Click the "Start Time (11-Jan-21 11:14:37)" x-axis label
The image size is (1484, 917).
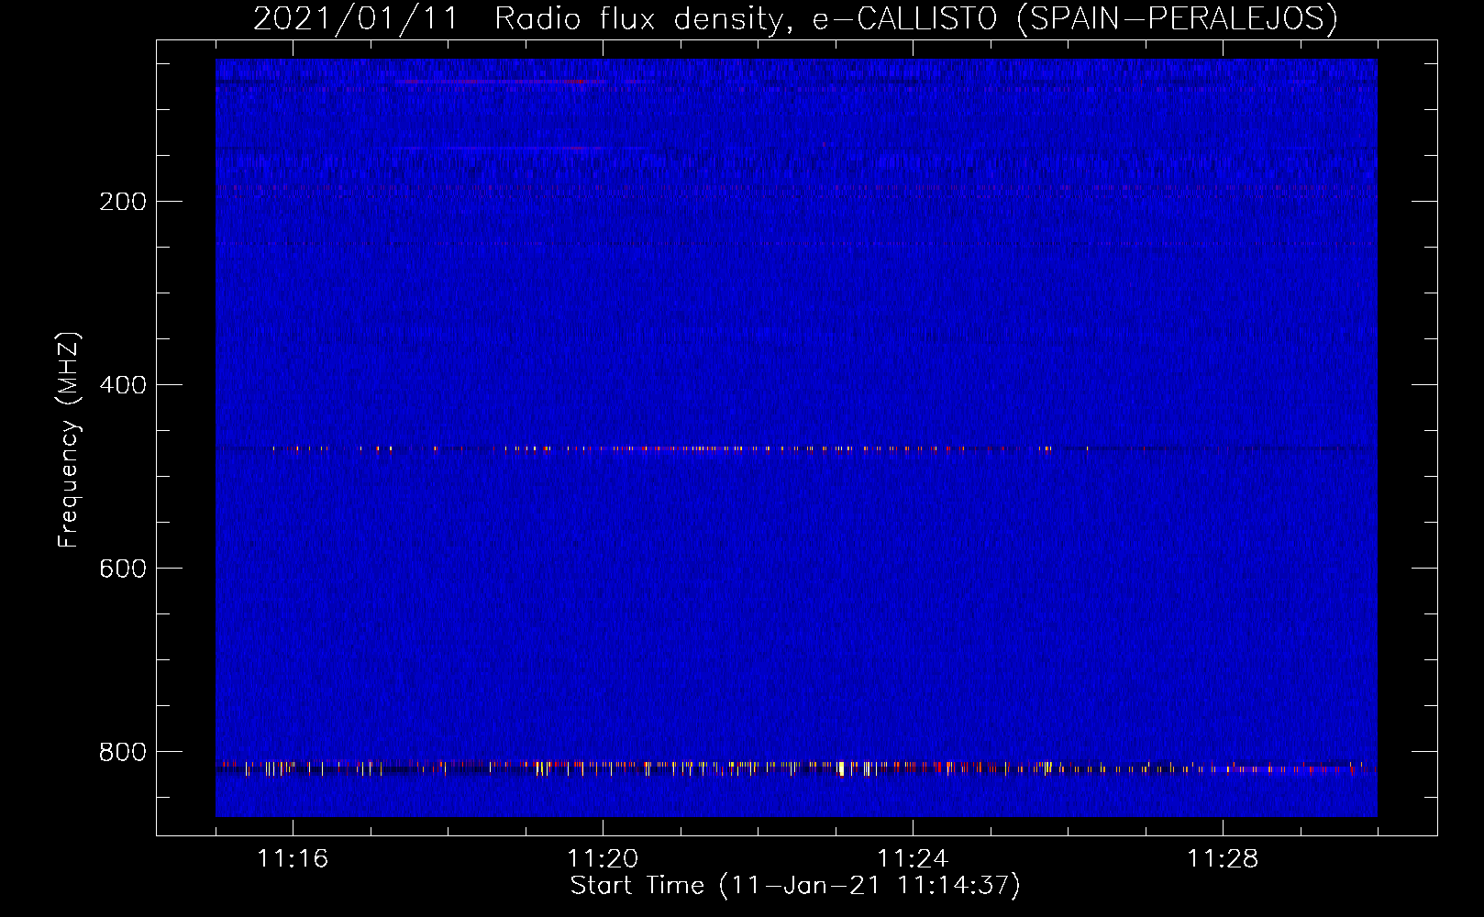[x=795, y=886]
